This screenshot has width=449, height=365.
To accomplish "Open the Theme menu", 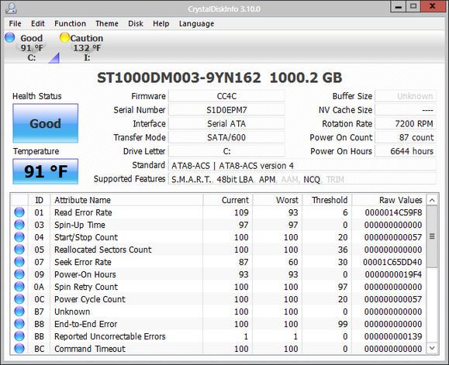I will [107, 23].
